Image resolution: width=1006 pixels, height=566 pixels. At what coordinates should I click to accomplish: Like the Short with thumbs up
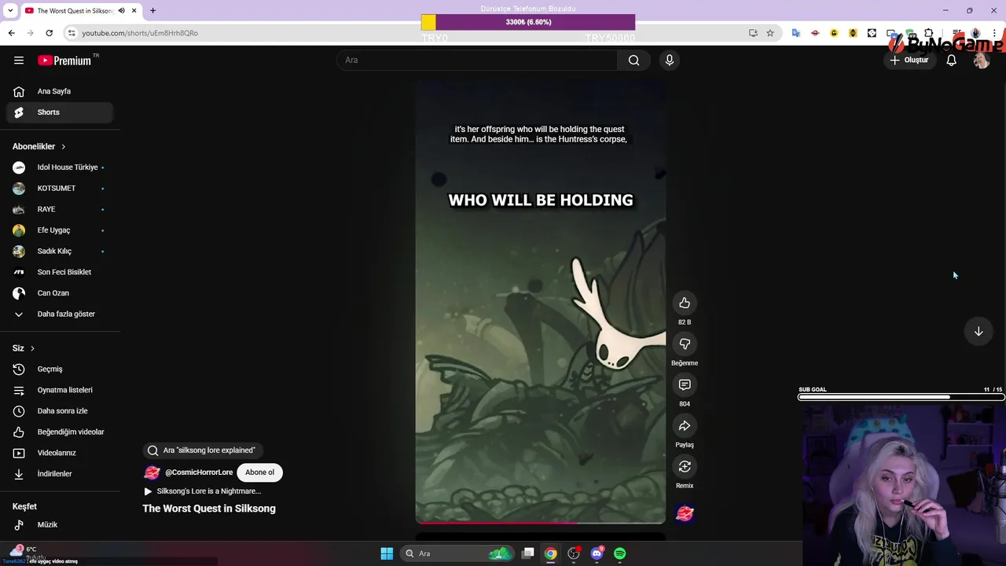(x=685, y=303)
